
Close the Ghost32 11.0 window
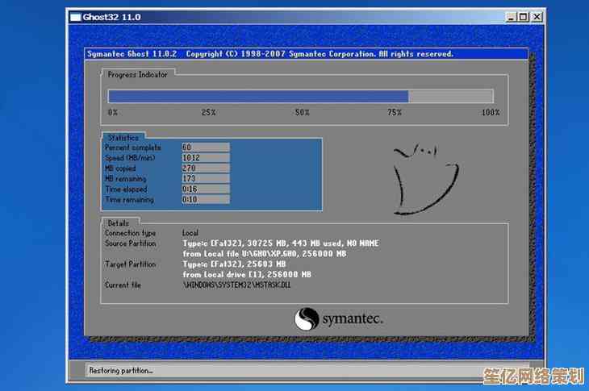click(537, 16)
